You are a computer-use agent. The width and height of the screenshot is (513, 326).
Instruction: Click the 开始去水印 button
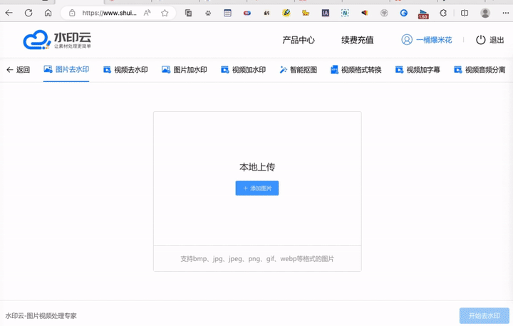[x=484, y=316]
